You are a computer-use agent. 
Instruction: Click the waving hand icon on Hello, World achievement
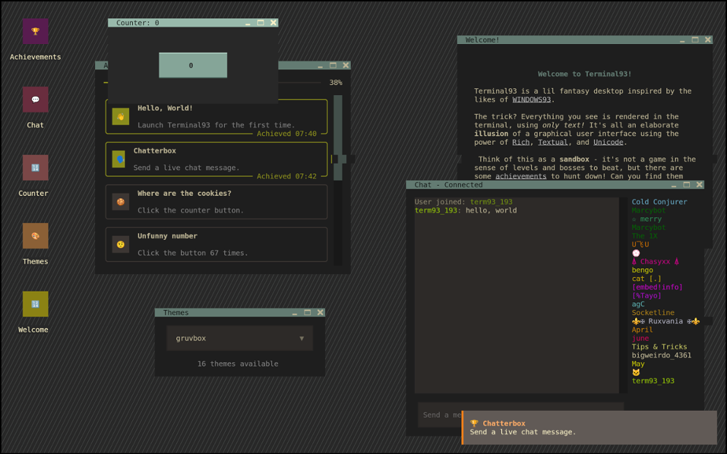120,116
